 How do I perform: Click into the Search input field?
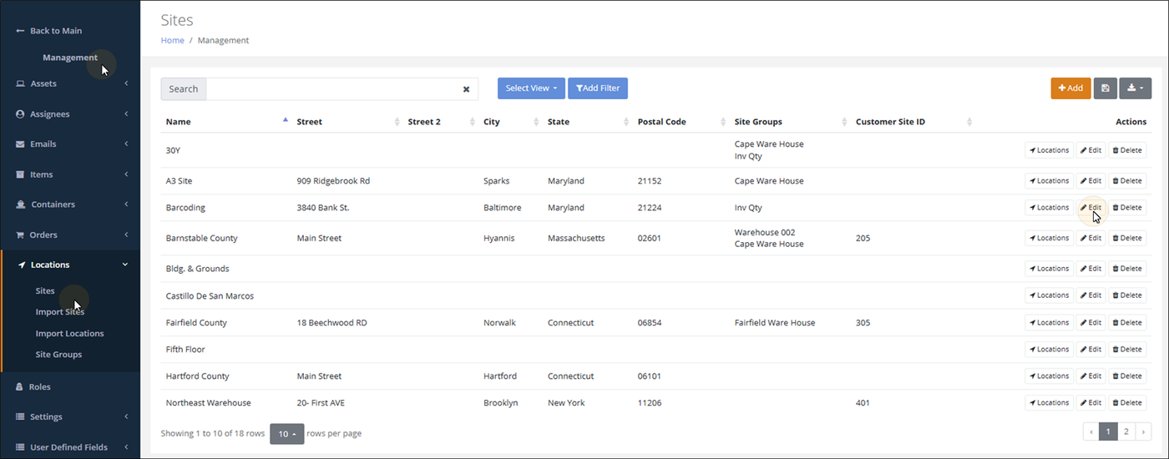pyautogui.click(x=332, y=89)
